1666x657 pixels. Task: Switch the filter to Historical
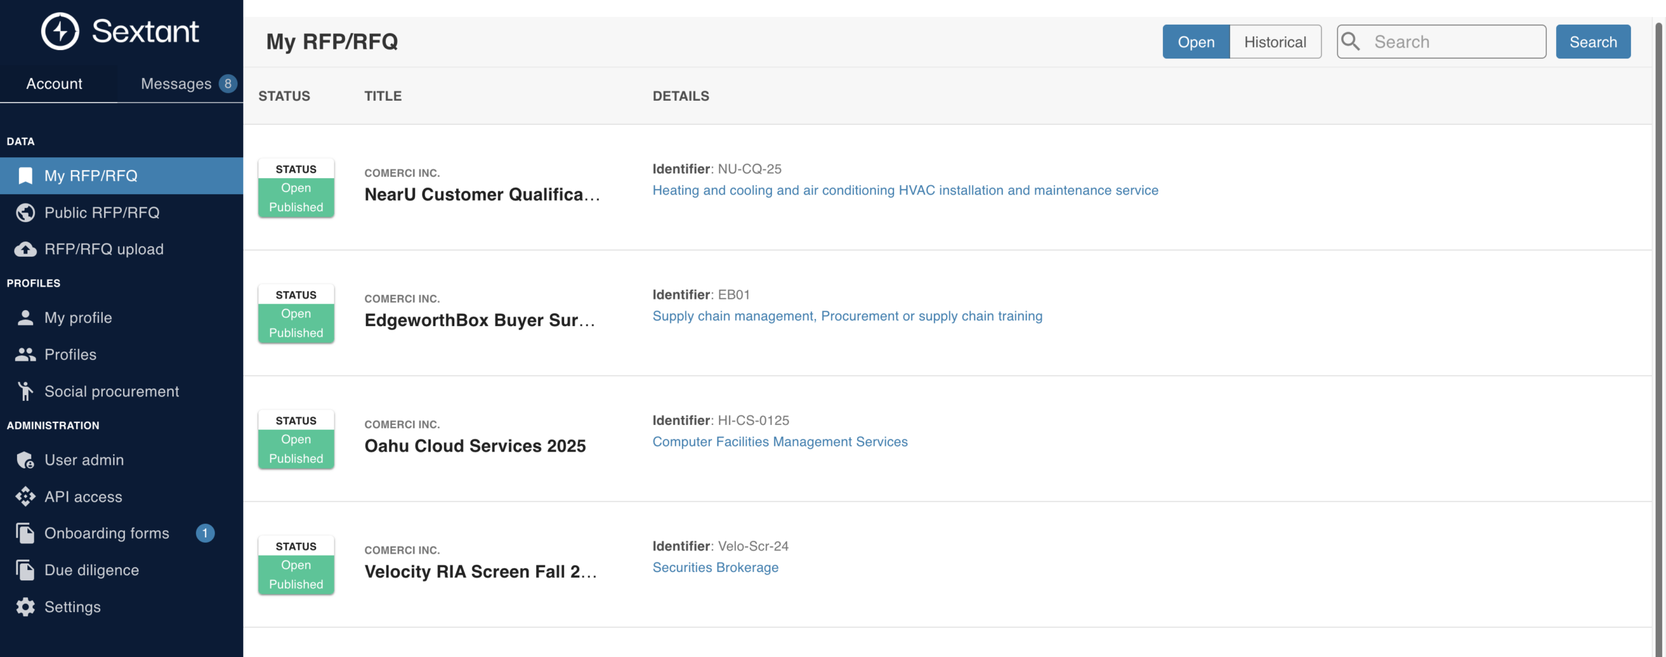(1274, 41)
